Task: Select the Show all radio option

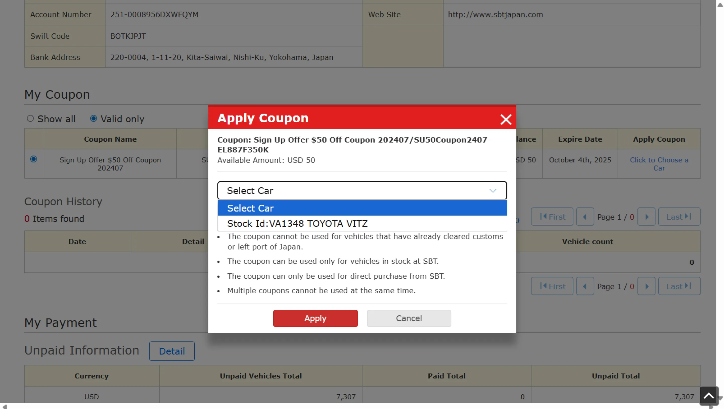Action: (30, 118)
